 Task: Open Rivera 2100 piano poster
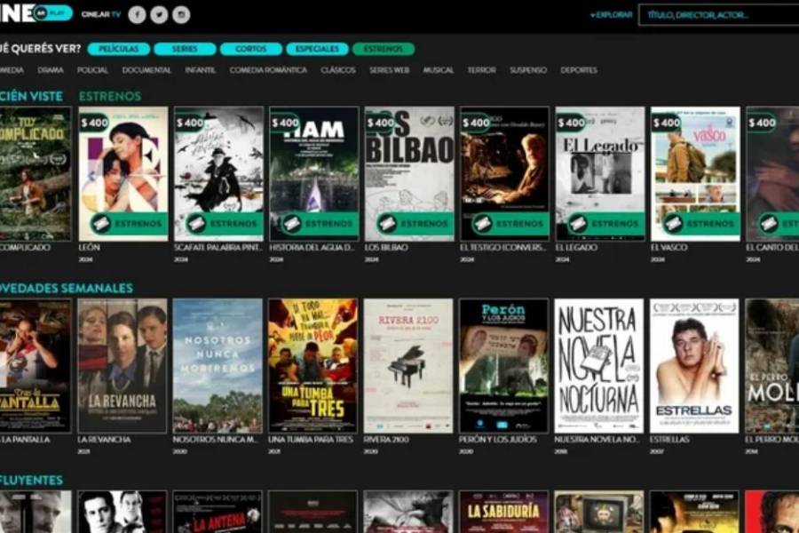408,366
